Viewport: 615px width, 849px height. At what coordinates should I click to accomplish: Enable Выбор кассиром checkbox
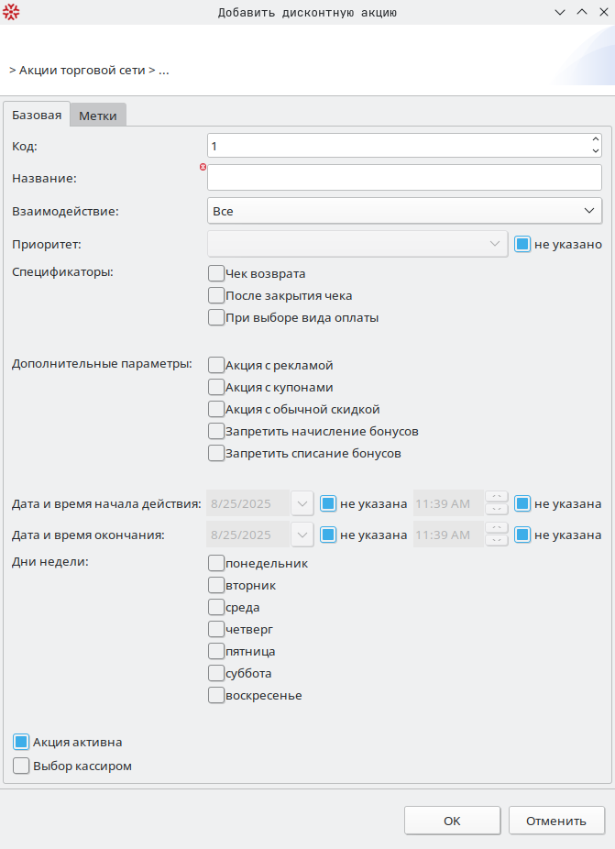coord(21,766)
